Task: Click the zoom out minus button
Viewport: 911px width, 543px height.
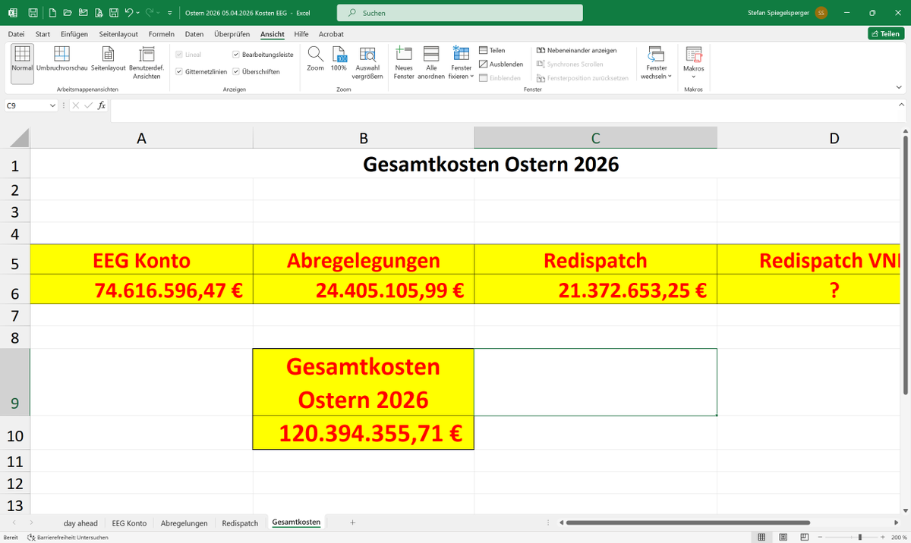Action: (821, 537)
